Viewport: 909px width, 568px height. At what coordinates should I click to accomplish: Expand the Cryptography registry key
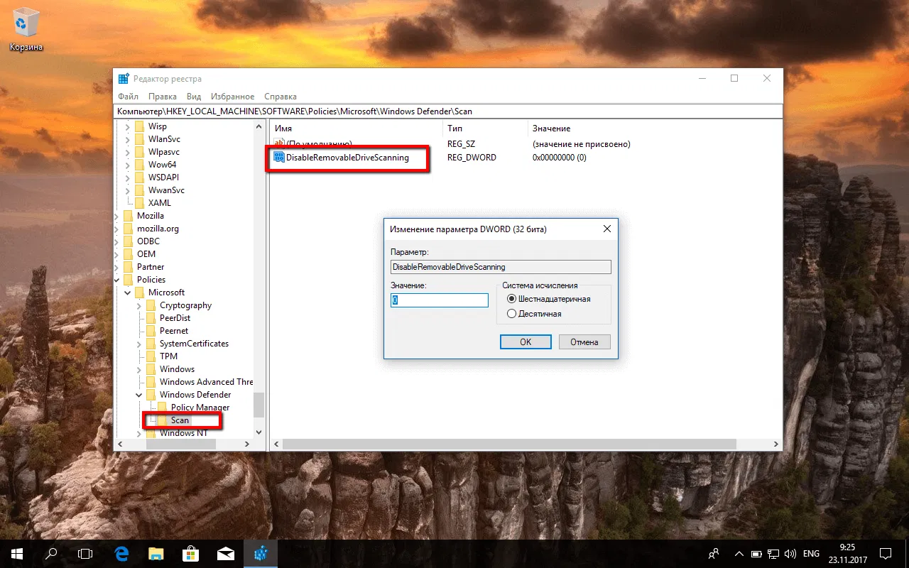click(139, 305)
